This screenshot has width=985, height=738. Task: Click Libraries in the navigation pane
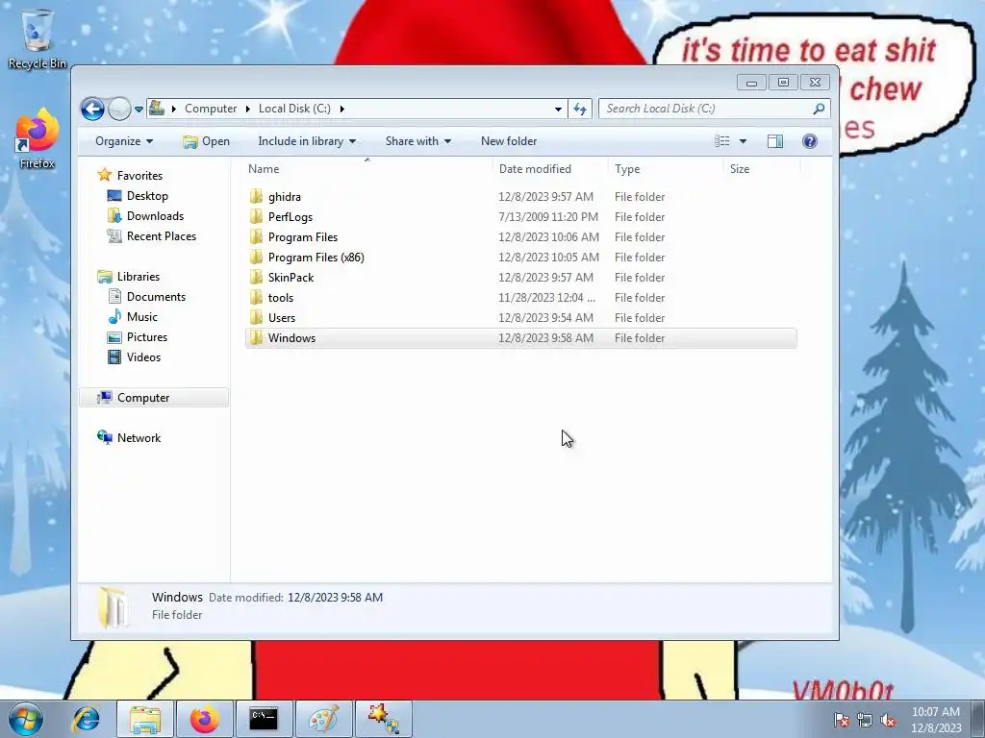[139, 277]
